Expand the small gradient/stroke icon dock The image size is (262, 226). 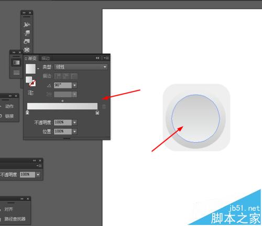(x=14, y=52)
